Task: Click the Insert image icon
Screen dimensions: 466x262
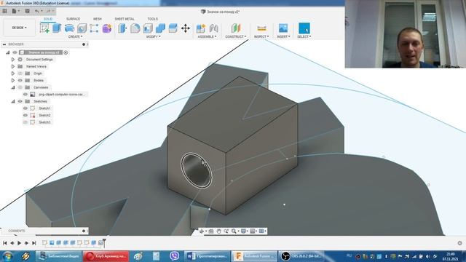Action: (x=283, y=28)
